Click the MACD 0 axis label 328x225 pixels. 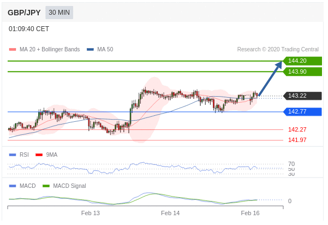[x=290, y=201]
